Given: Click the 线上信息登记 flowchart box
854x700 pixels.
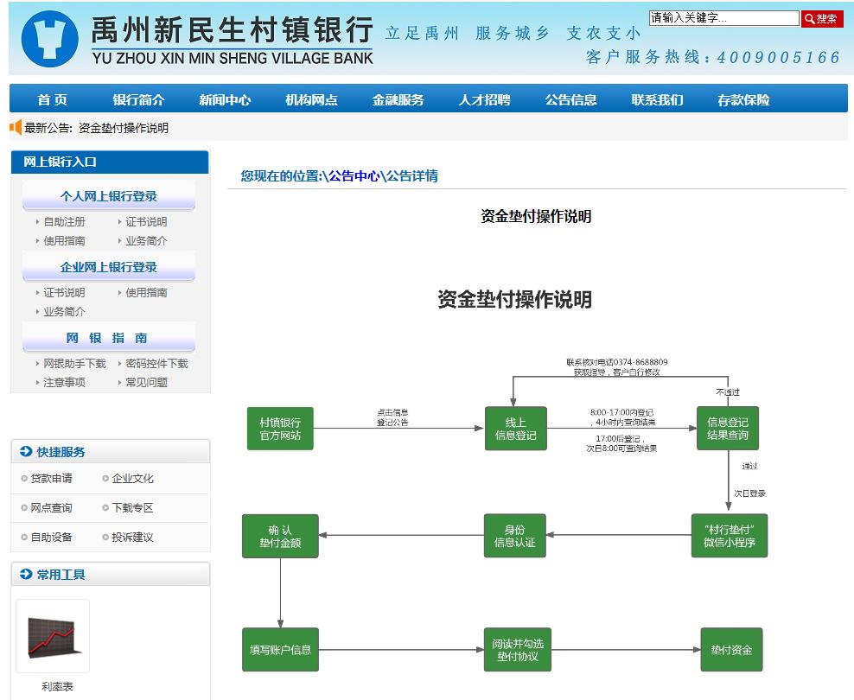Looking at the screenshot, I should click(x=515, y=429).
